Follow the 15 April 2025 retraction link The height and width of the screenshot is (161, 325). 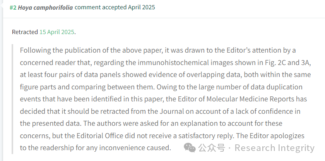[57, 32]
